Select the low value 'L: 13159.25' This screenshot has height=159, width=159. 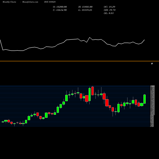point(85,10)
